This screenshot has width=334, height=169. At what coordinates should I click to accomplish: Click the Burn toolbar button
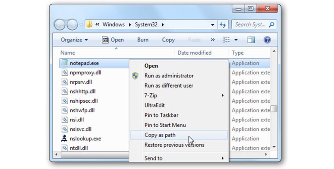[x=143, y=40]
